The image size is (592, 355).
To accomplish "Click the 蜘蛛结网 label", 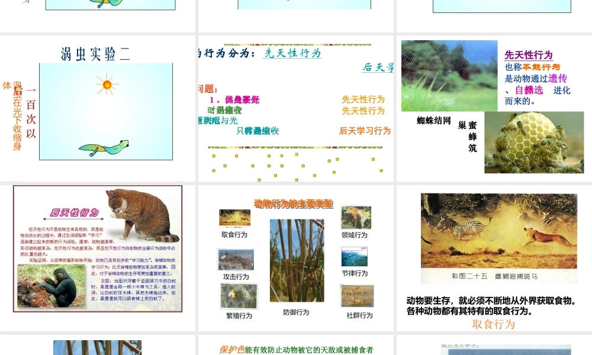I will pos(434,121).
